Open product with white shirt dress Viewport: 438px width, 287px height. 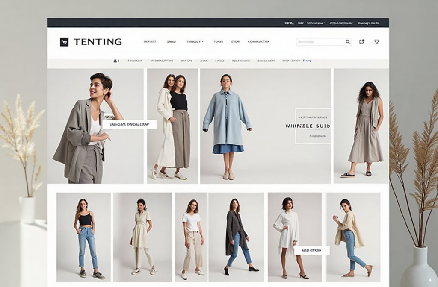point(295,237)
